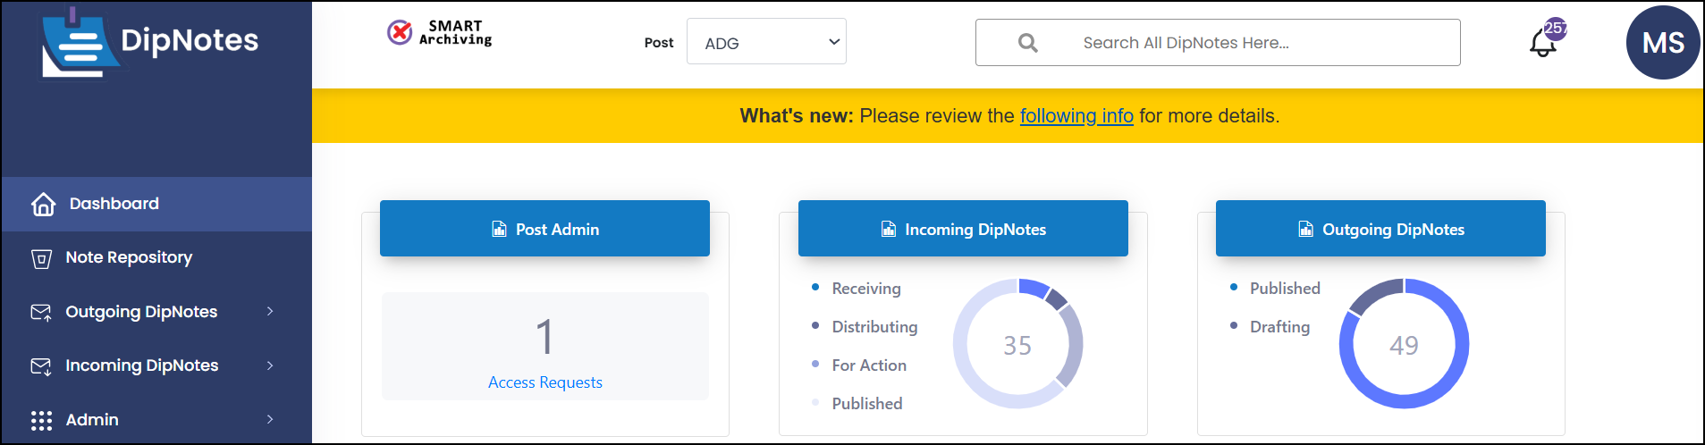The height and width of the screenshot is (445, 1705).
Task: Select Outgoing DipNotes in the sidebar menu
Action: tap(156, 312)
